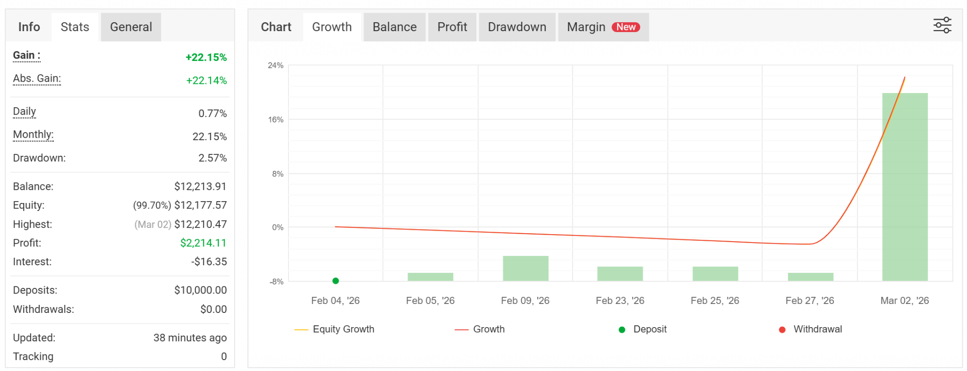
Task: Switch to the Profit chart tab
Action: point(452,27)
